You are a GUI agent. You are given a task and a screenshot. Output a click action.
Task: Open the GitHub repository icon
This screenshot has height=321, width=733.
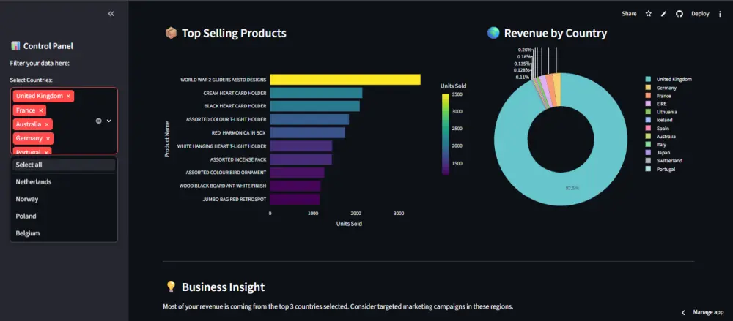(679, 13)
